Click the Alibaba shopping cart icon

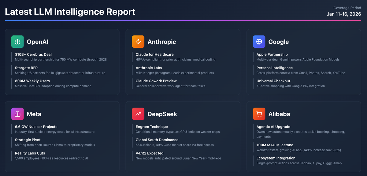coord(259,114)
